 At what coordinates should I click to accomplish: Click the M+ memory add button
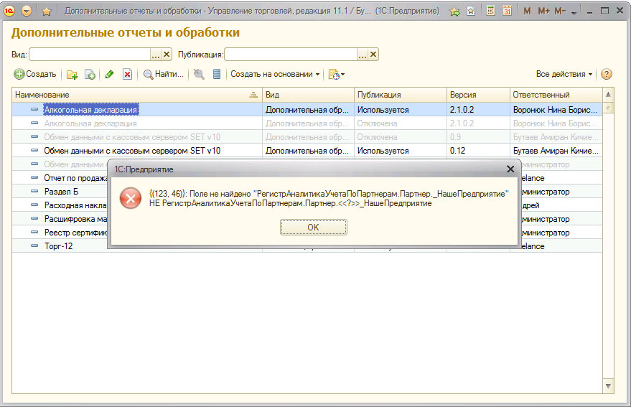coord(543,11)
